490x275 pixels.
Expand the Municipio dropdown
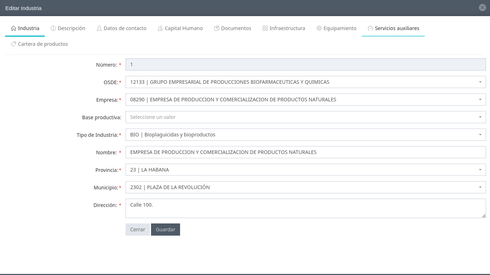click(x=480, y=187)
